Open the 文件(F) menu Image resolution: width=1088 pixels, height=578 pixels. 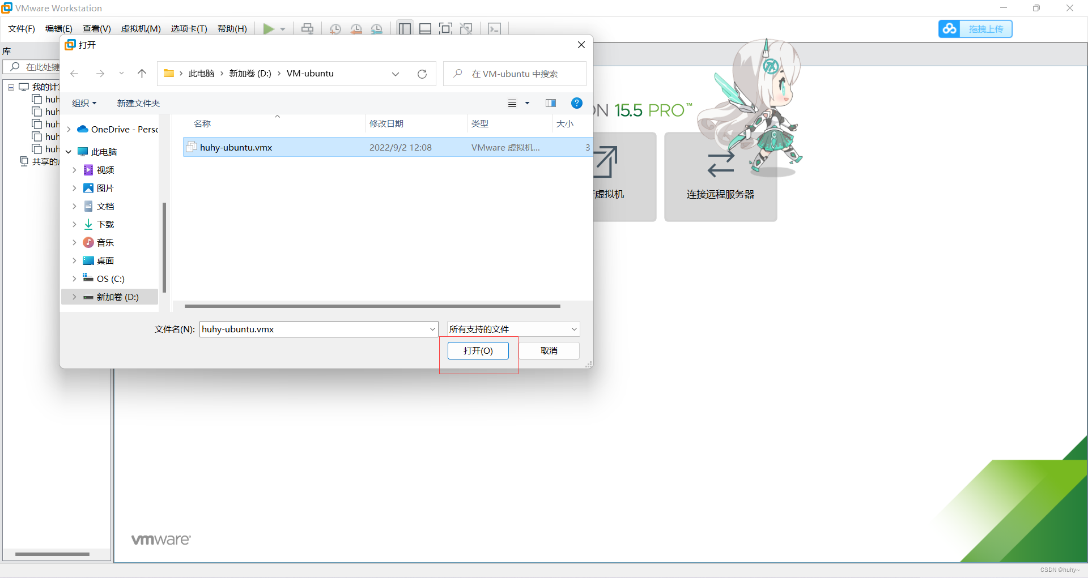pyautogui.click(x=22, y=29)
